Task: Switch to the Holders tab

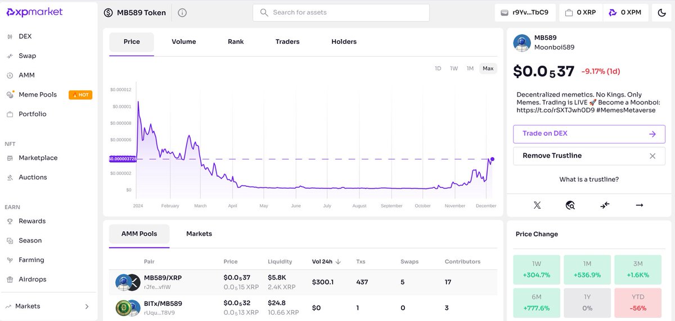Action: [x=344, y=42]
